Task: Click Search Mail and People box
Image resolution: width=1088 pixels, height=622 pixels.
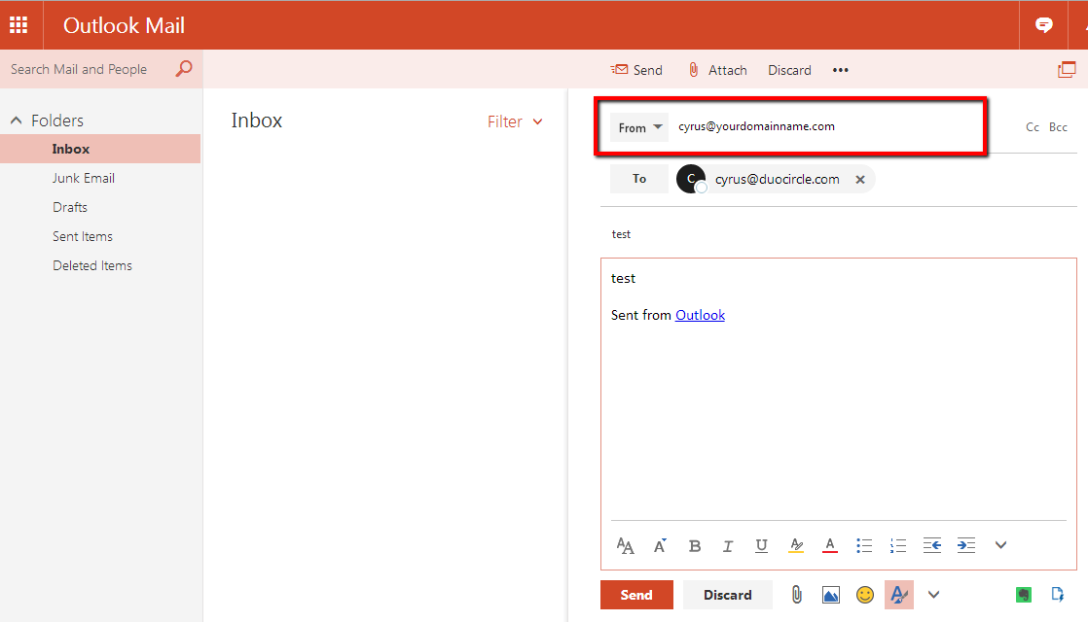Action: (x=87, y=69)
